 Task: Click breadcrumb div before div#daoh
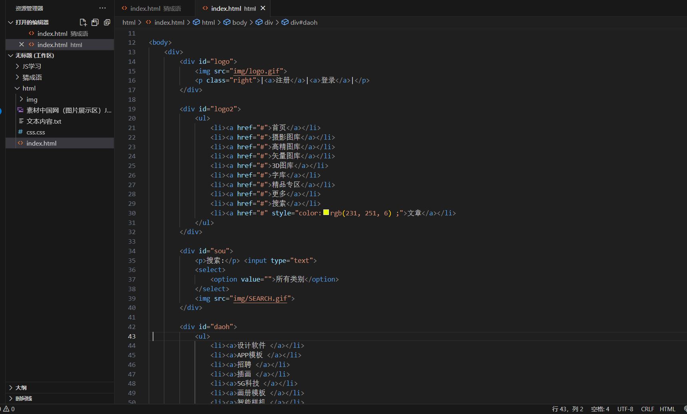click(x=269, y=22)
